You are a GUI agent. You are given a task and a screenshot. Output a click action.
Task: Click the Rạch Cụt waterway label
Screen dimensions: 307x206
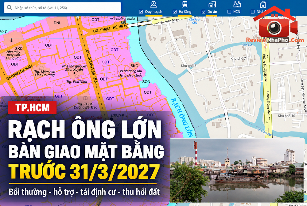(247, 45)
